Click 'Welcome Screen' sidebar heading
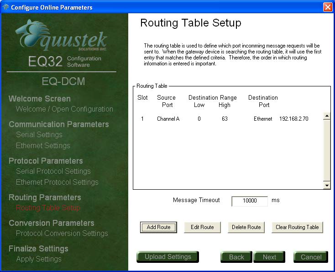 [40, 99]
